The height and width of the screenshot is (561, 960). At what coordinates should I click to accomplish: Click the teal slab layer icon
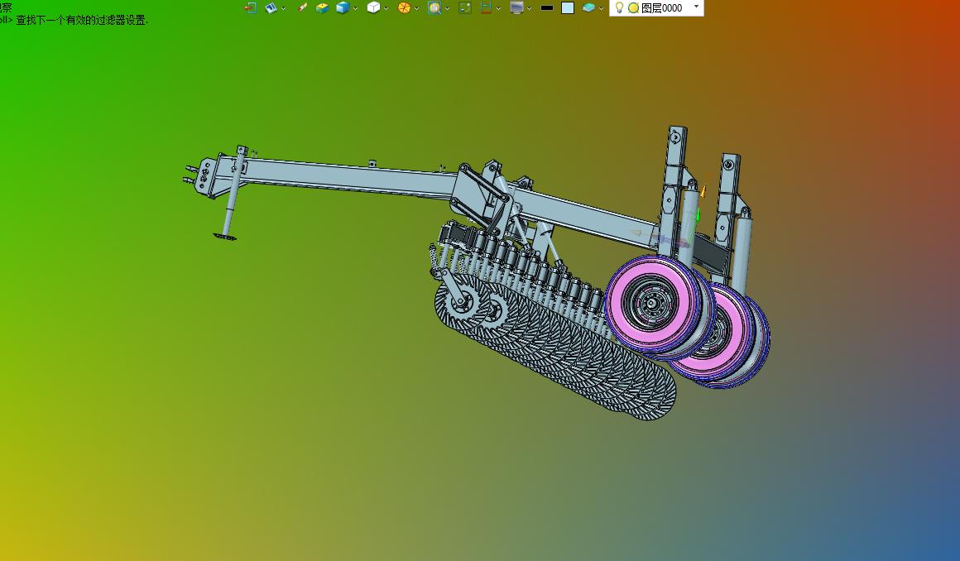tap(588, 8)
